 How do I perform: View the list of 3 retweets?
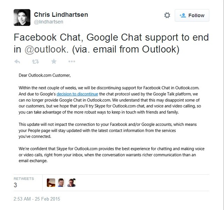point(24,182)
